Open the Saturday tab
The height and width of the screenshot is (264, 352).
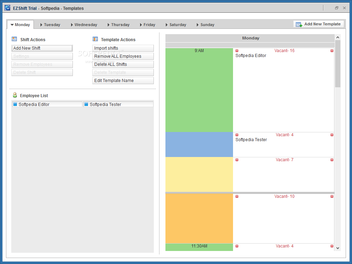(x=176, y=25)
